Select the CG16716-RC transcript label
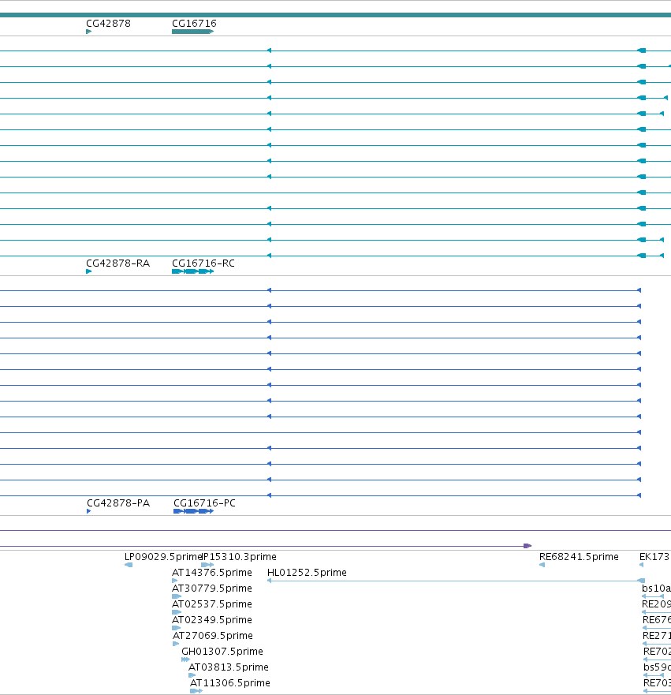The image size is (671, 695). point(203,263)
